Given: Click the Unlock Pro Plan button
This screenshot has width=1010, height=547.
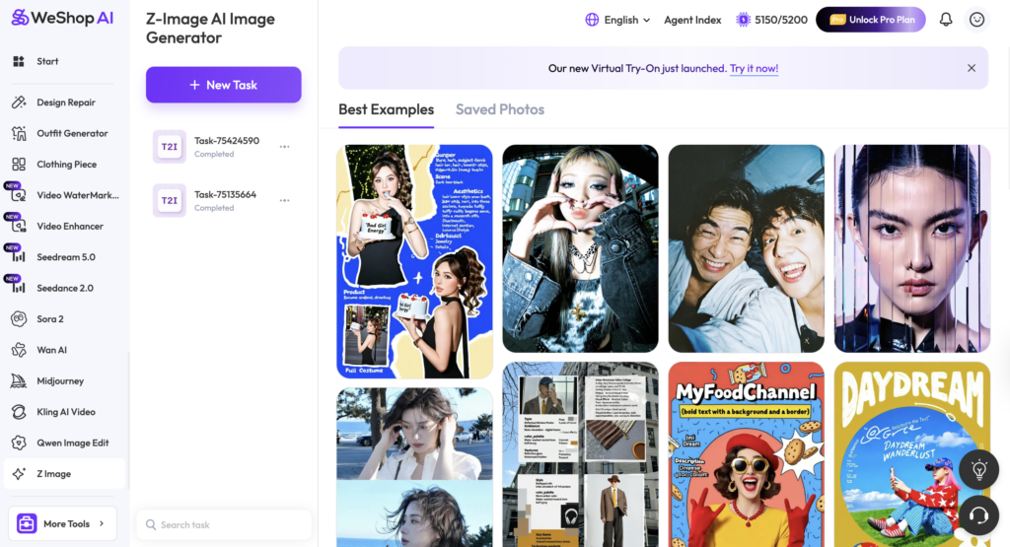Looking at the screenshot, I should (871, 20).
